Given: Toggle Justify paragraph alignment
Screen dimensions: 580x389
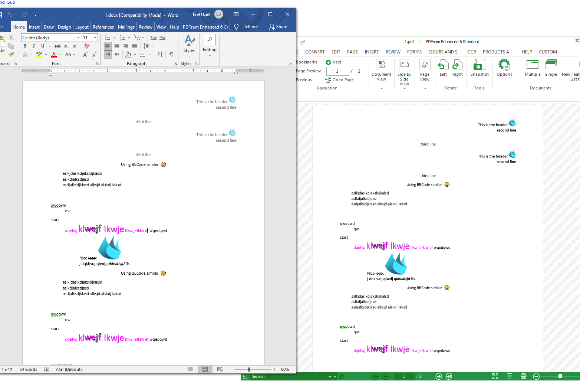Looking at the screenshot, I should tap(135, 46).
